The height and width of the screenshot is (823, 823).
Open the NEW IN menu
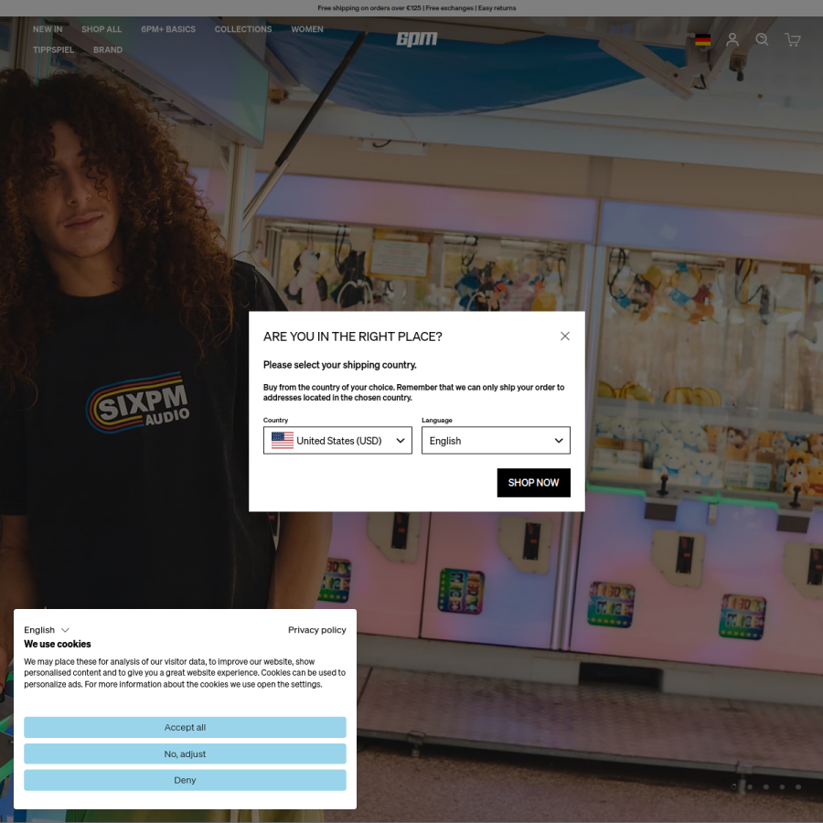coord(48,29)
